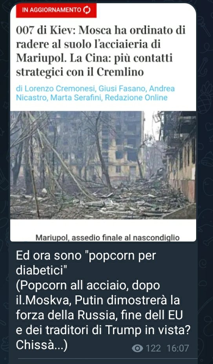213x364 pixels.
Task: Select the message line 'Ed ora sono "popcorn per'
Action: pyautogui.click(x=86, y=256)
